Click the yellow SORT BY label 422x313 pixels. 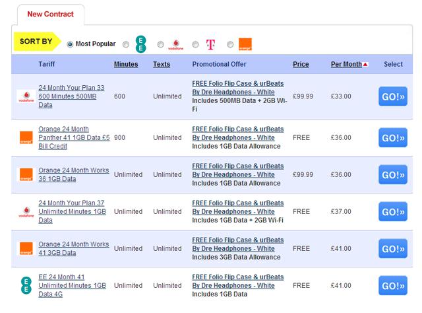[36, 42]
